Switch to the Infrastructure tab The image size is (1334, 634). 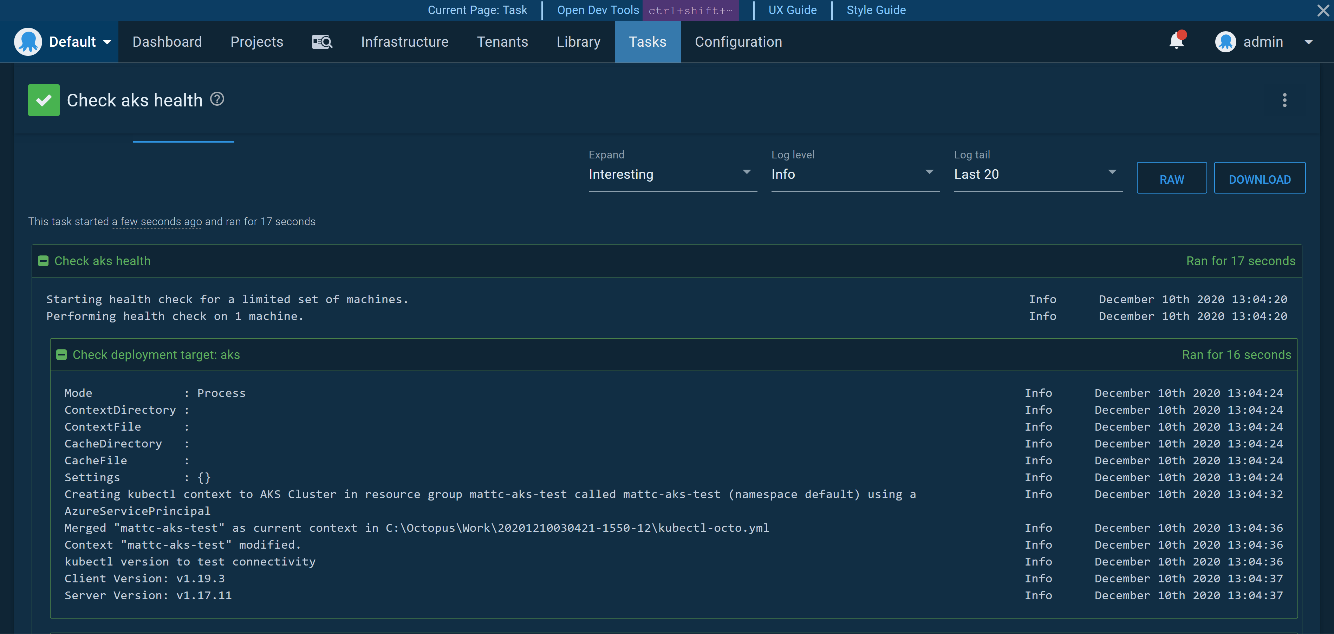[x=404, y=41]
